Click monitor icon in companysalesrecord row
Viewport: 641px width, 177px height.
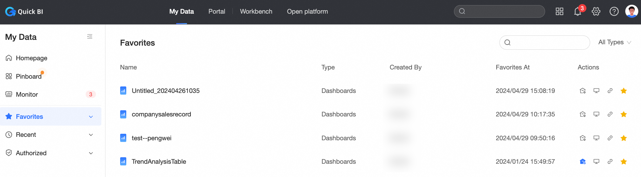(596, 114)
